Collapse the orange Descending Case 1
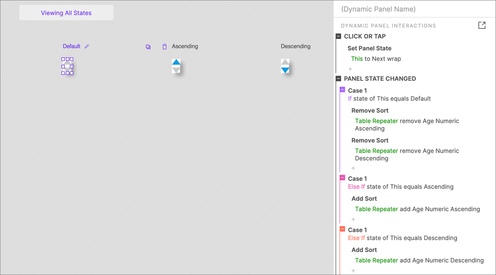 342,229
